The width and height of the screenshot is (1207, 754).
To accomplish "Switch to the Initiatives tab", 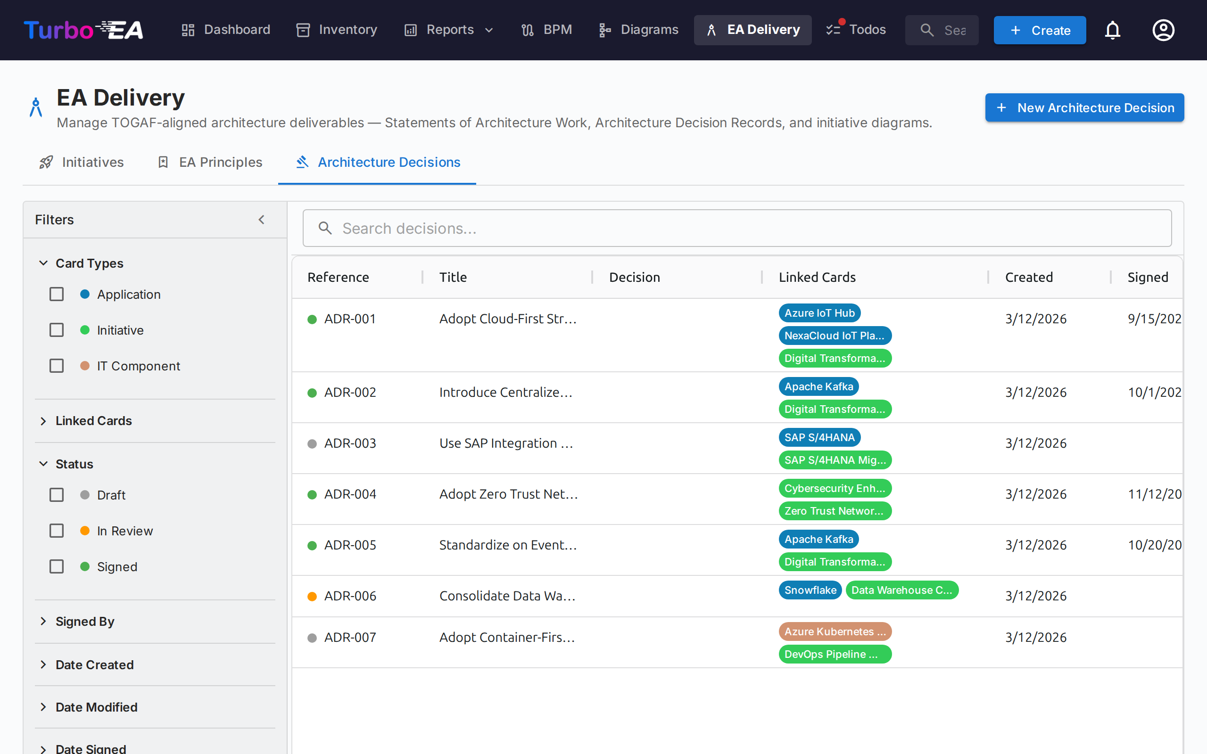I will [x=82, y=162].
